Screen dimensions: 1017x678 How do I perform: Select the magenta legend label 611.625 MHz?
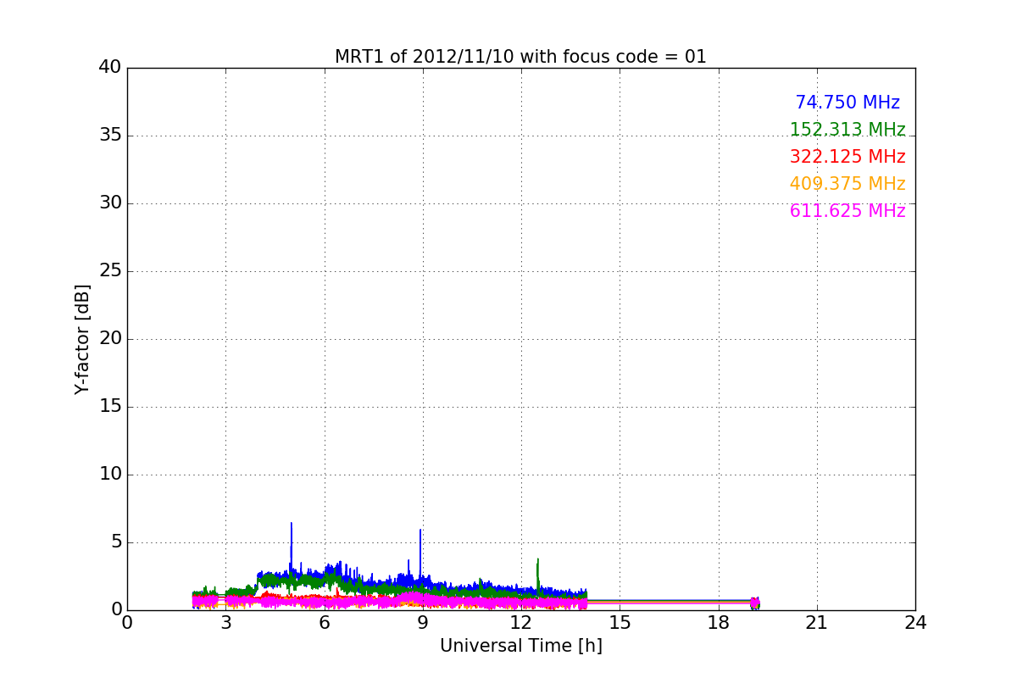847,211
